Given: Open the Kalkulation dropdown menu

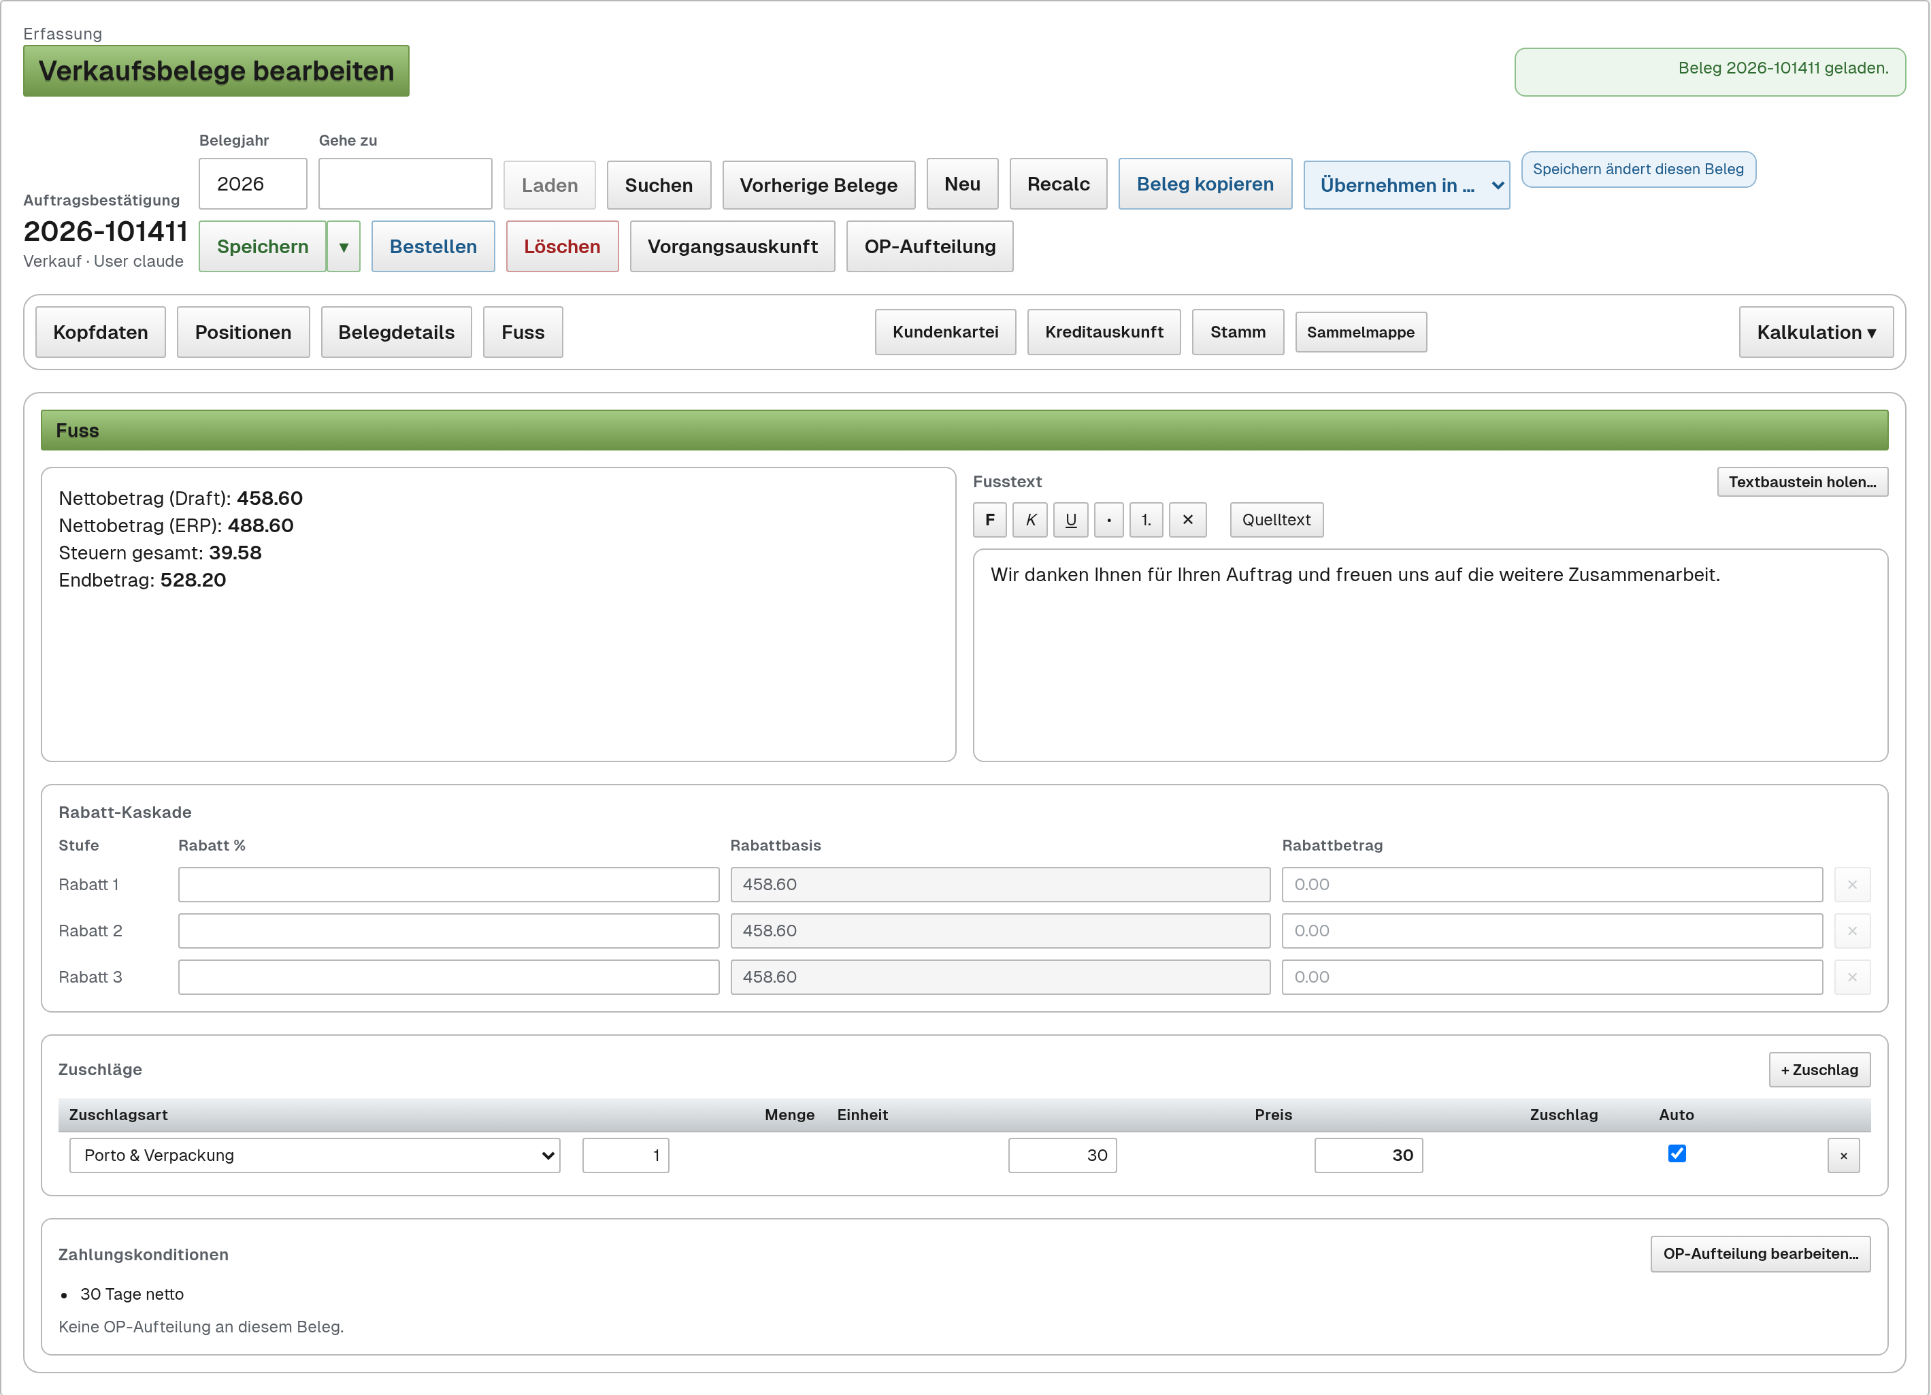Looking at the screenshot, I should point(1816,332).
